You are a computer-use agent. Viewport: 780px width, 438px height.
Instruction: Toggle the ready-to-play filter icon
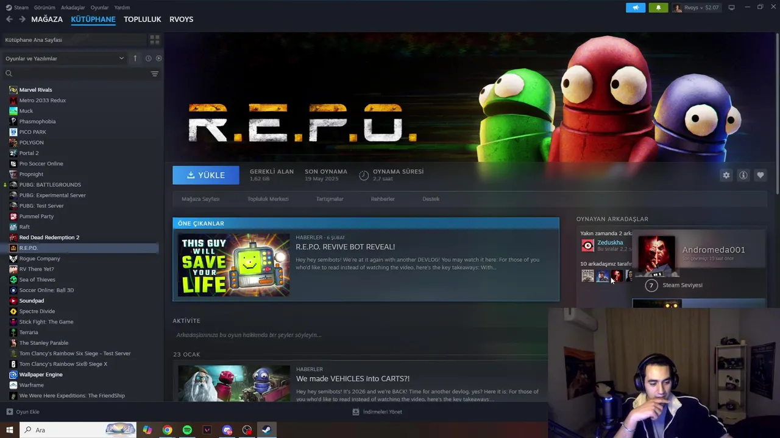(158, 58)
